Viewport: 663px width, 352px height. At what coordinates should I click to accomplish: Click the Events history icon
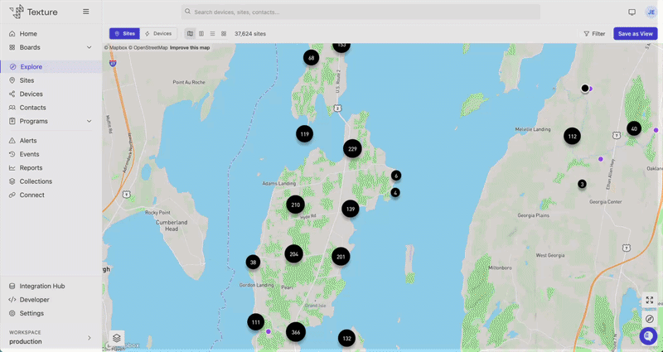coord(12,154)
